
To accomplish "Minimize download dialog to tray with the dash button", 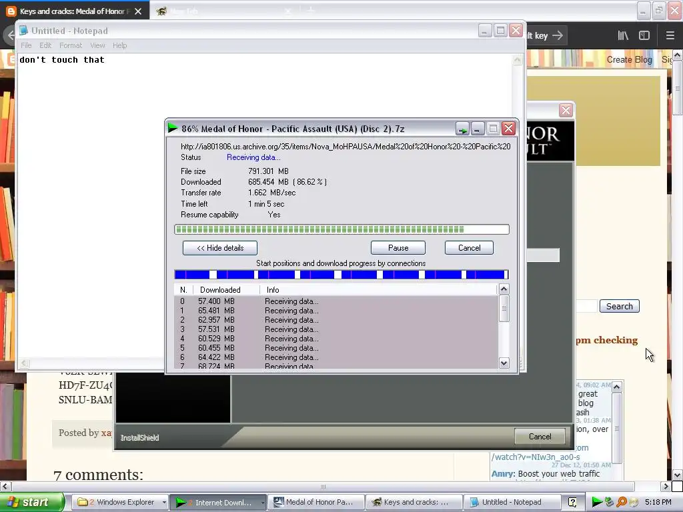I will click(477, 129).
